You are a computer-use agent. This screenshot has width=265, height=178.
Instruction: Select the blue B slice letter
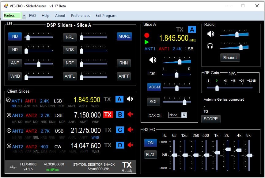click(120, 115)
